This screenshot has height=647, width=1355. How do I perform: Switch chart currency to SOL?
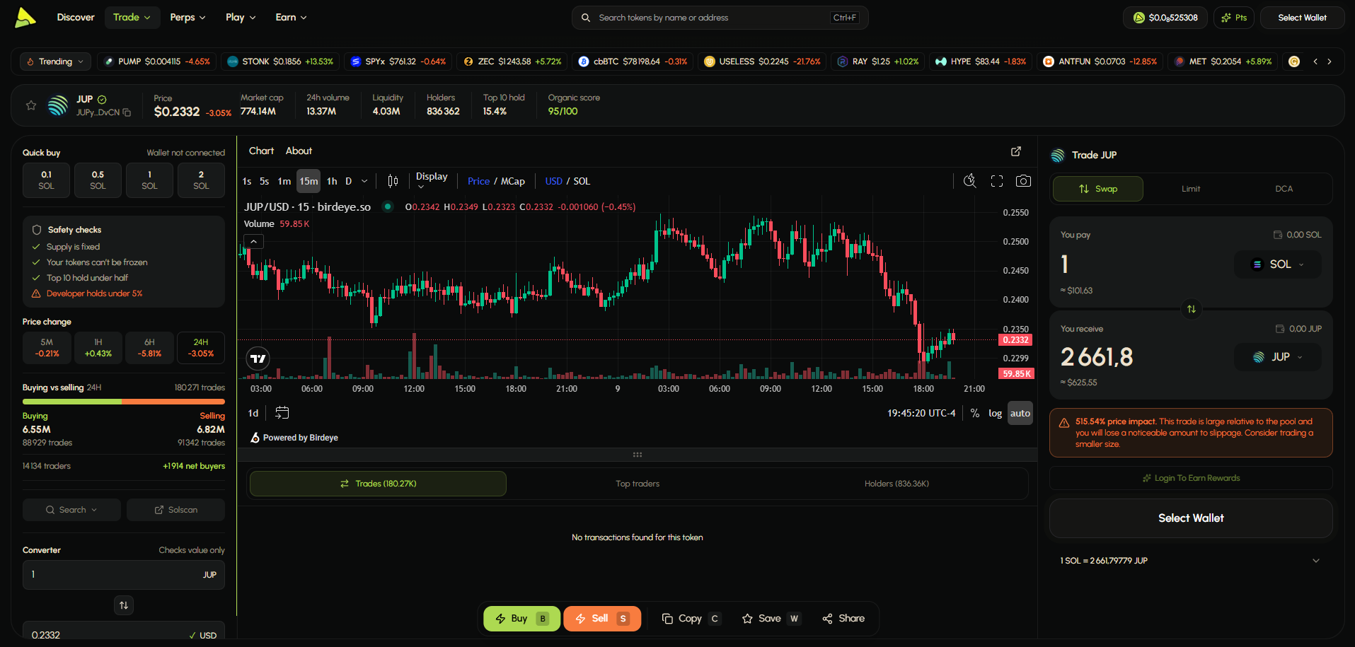(582, 182)
